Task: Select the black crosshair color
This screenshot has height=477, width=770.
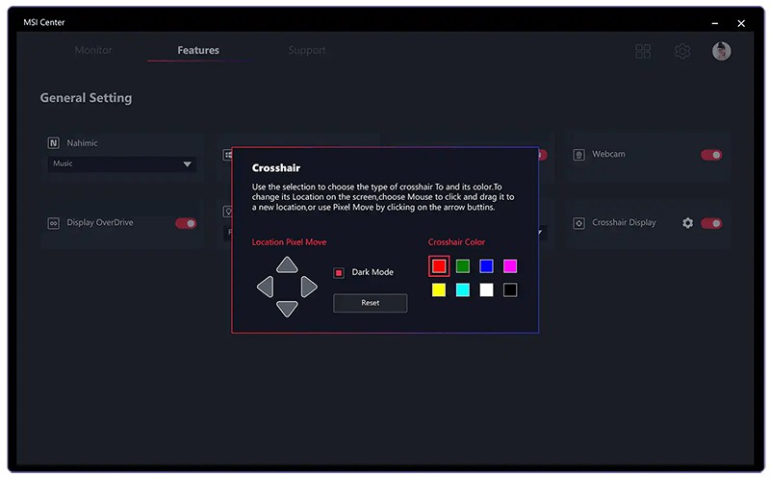Action: coord(510,290)
